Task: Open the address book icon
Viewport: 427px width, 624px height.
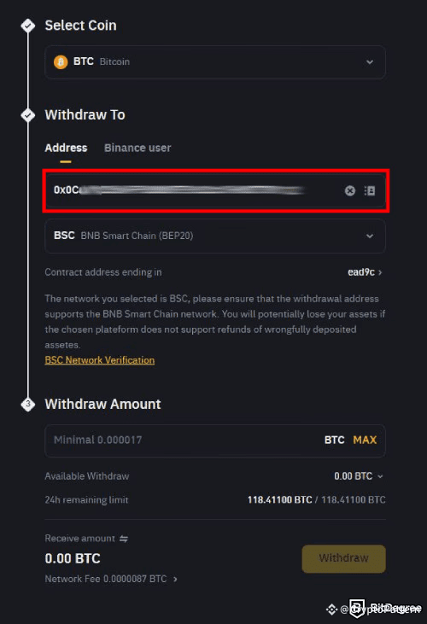Action: click(370, 191)
